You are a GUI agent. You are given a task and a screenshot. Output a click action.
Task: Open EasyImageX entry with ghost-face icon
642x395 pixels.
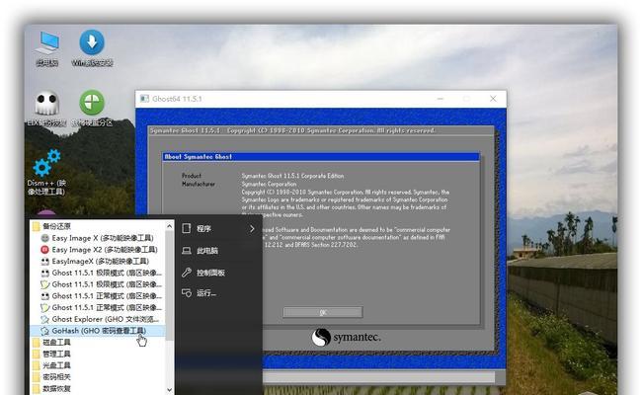click(x=95, y=261)
